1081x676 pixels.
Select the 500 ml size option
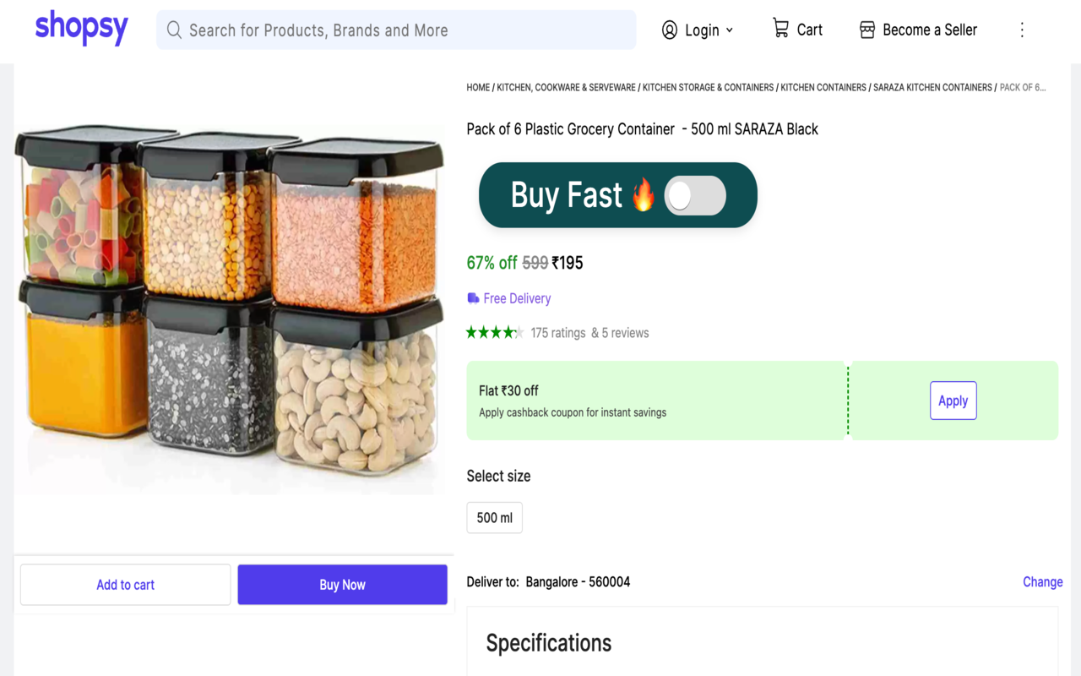point(494,517)
